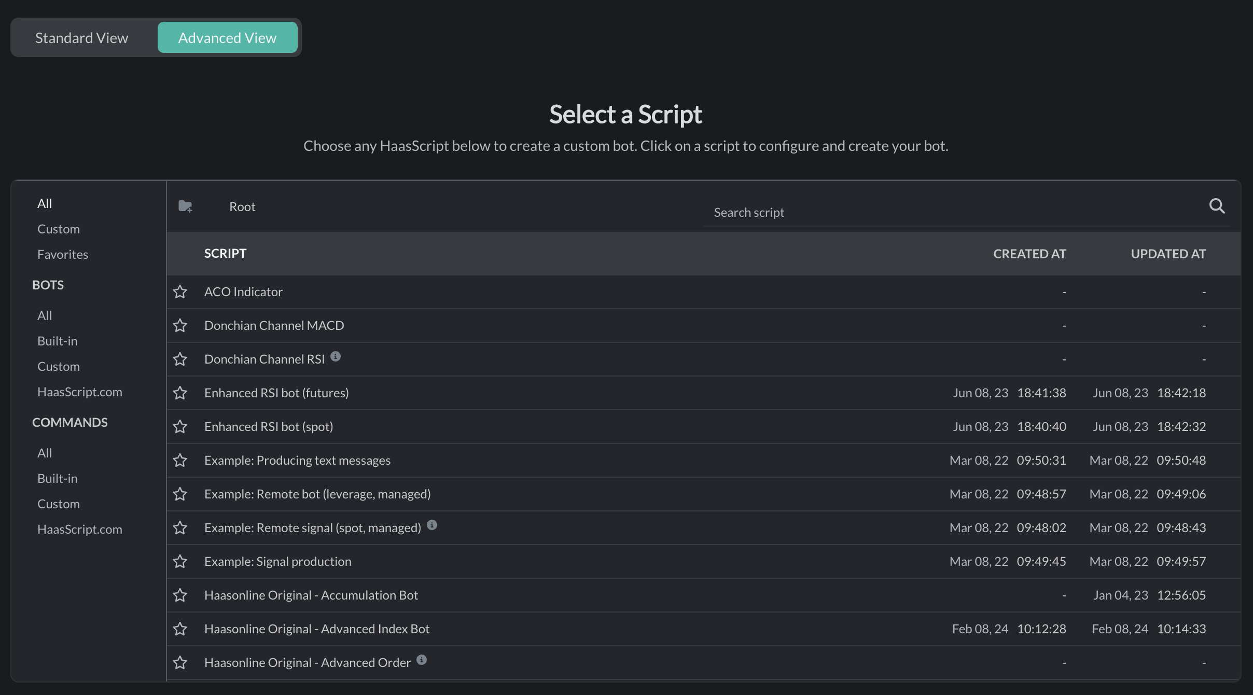View info for Example: Remote signal script
This screenshot has height=695, width=1253.
tap(432, 524)
